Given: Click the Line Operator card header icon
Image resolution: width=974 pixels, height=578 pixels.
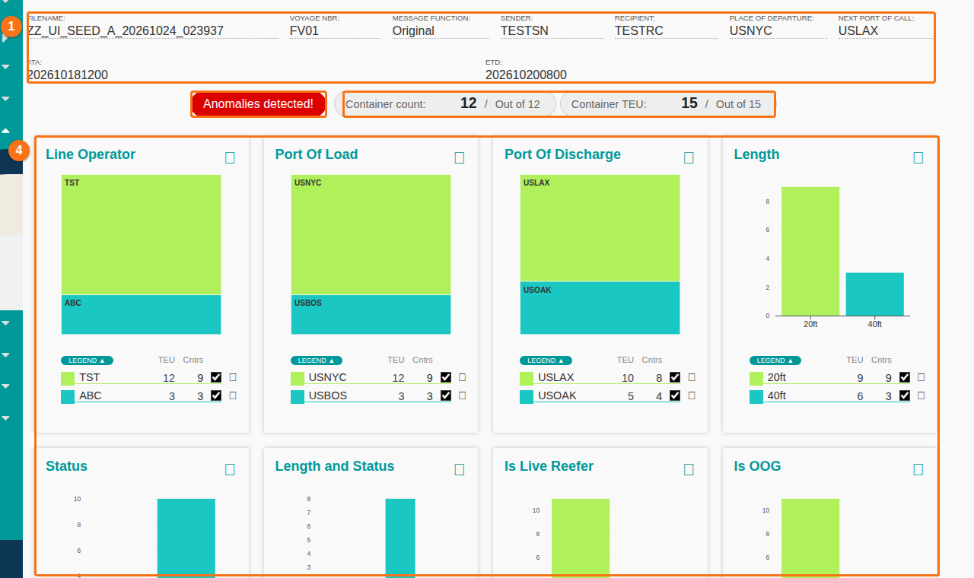Looking at the screenshot, I should click(230, 157).
